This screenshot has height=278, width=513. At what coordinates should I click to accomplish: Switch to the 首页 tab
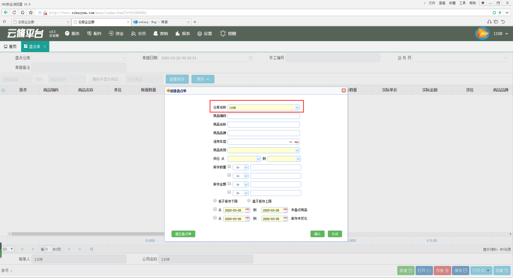point(10,47)
